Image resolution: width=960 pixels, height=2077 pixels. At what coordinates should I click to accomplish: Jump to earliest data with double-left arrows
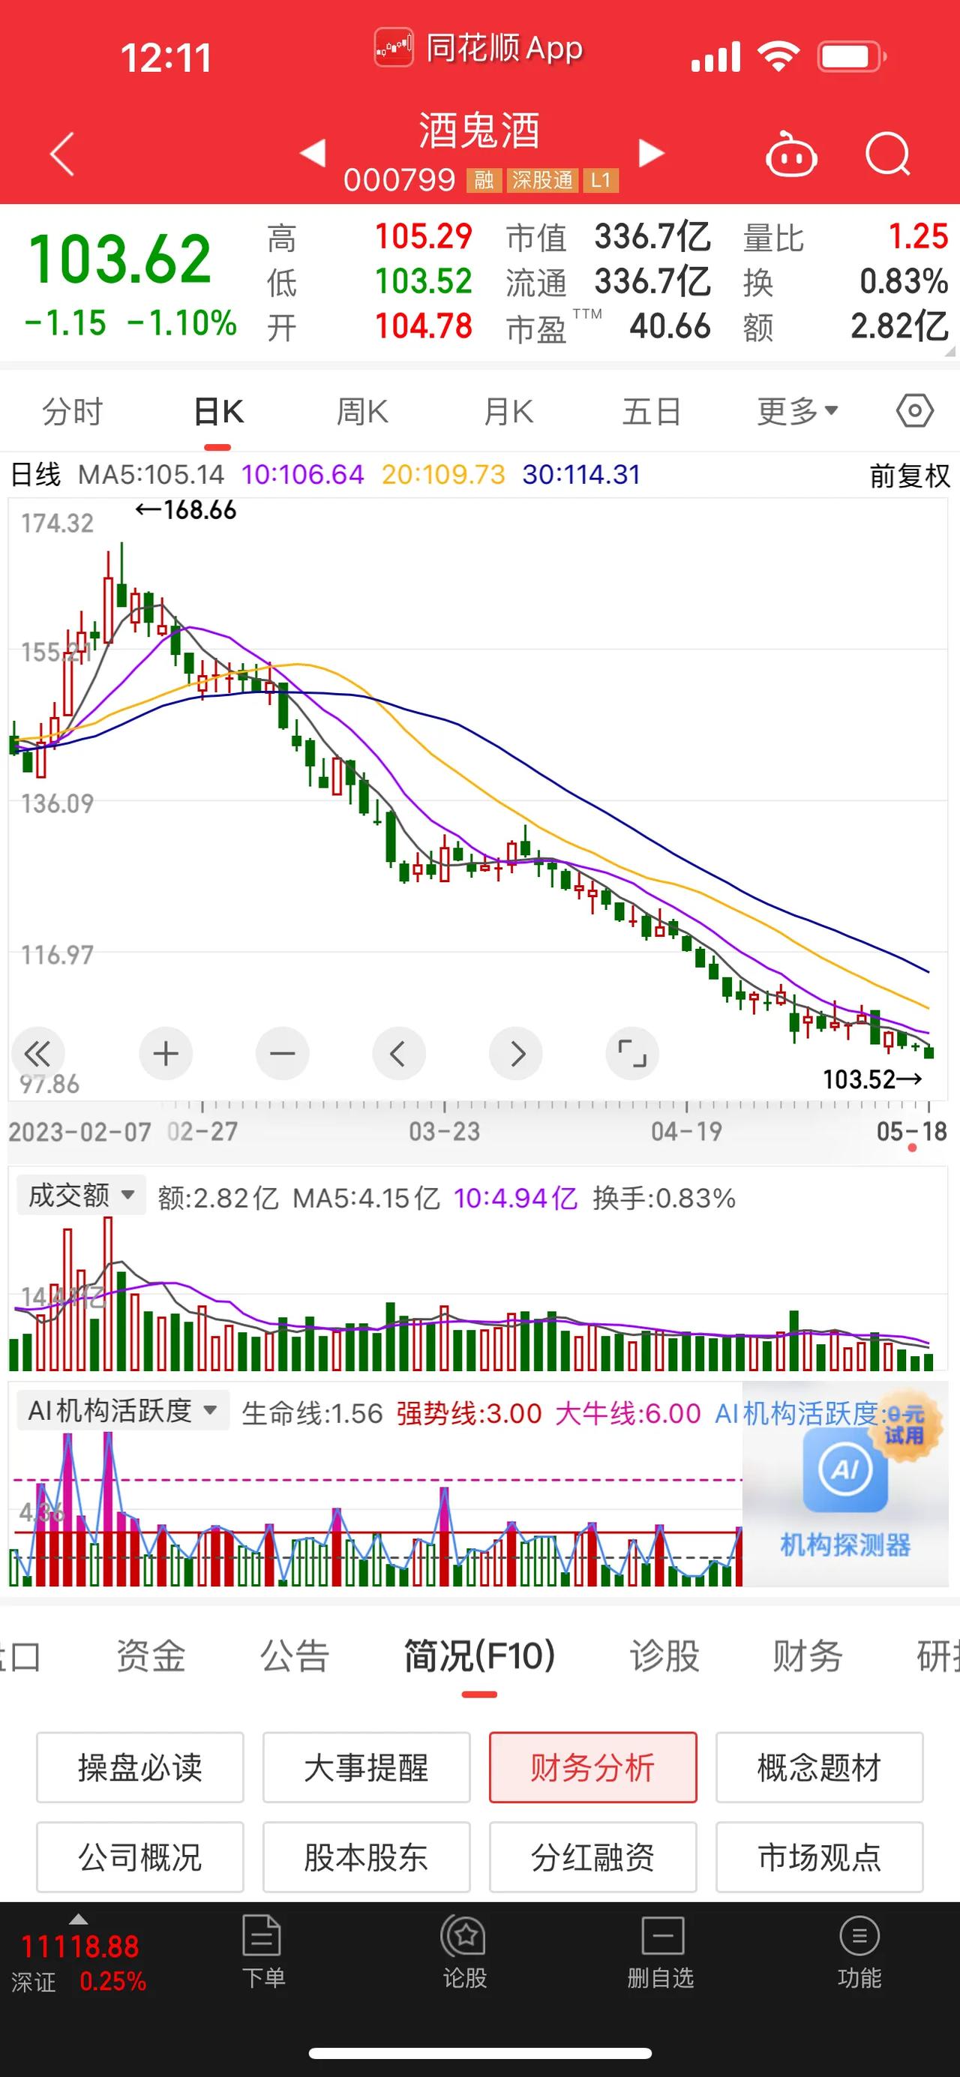(x=38, y=1053)
